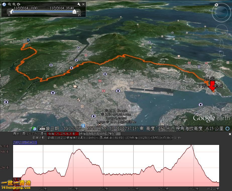Screen dimensions: 232x191
Task: Click the right handle of time slider
Action: (x=74, y=11)
